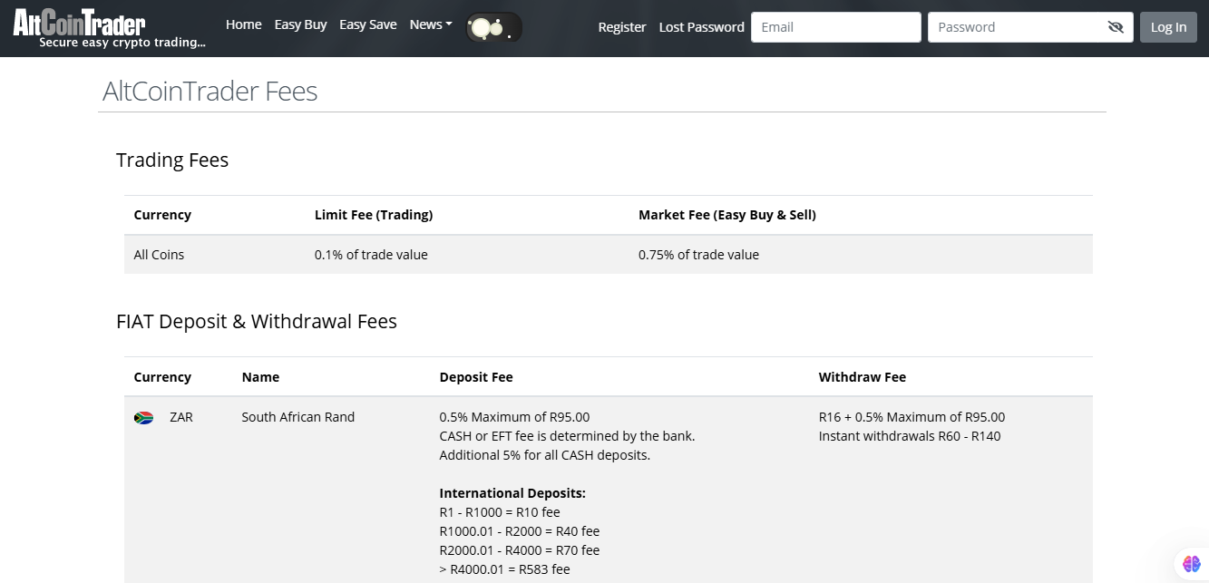Screen dimensions: 1209x583
Task: Open the Easy Buy page
Action: click(x=300, y=24)
